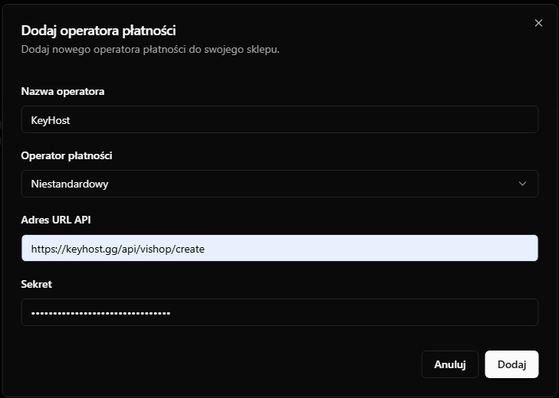
Task: Click the selected value Niestandardowy
Action: (x=70, y=184)
